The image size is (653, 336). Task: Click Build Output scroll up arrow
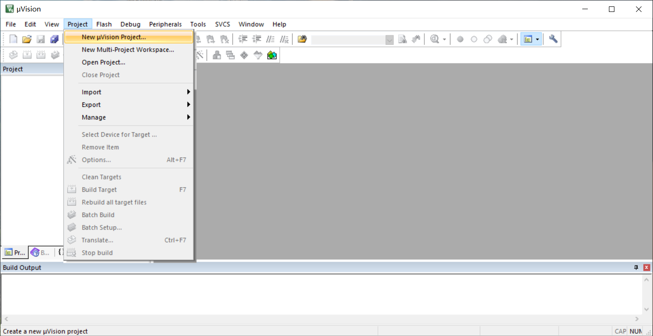[647, 280]
